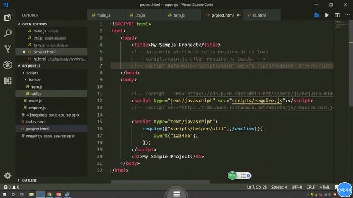Click the My Sample Project title text
The width and height of the screenshot is (353, 198).
[x=174, y=45]
